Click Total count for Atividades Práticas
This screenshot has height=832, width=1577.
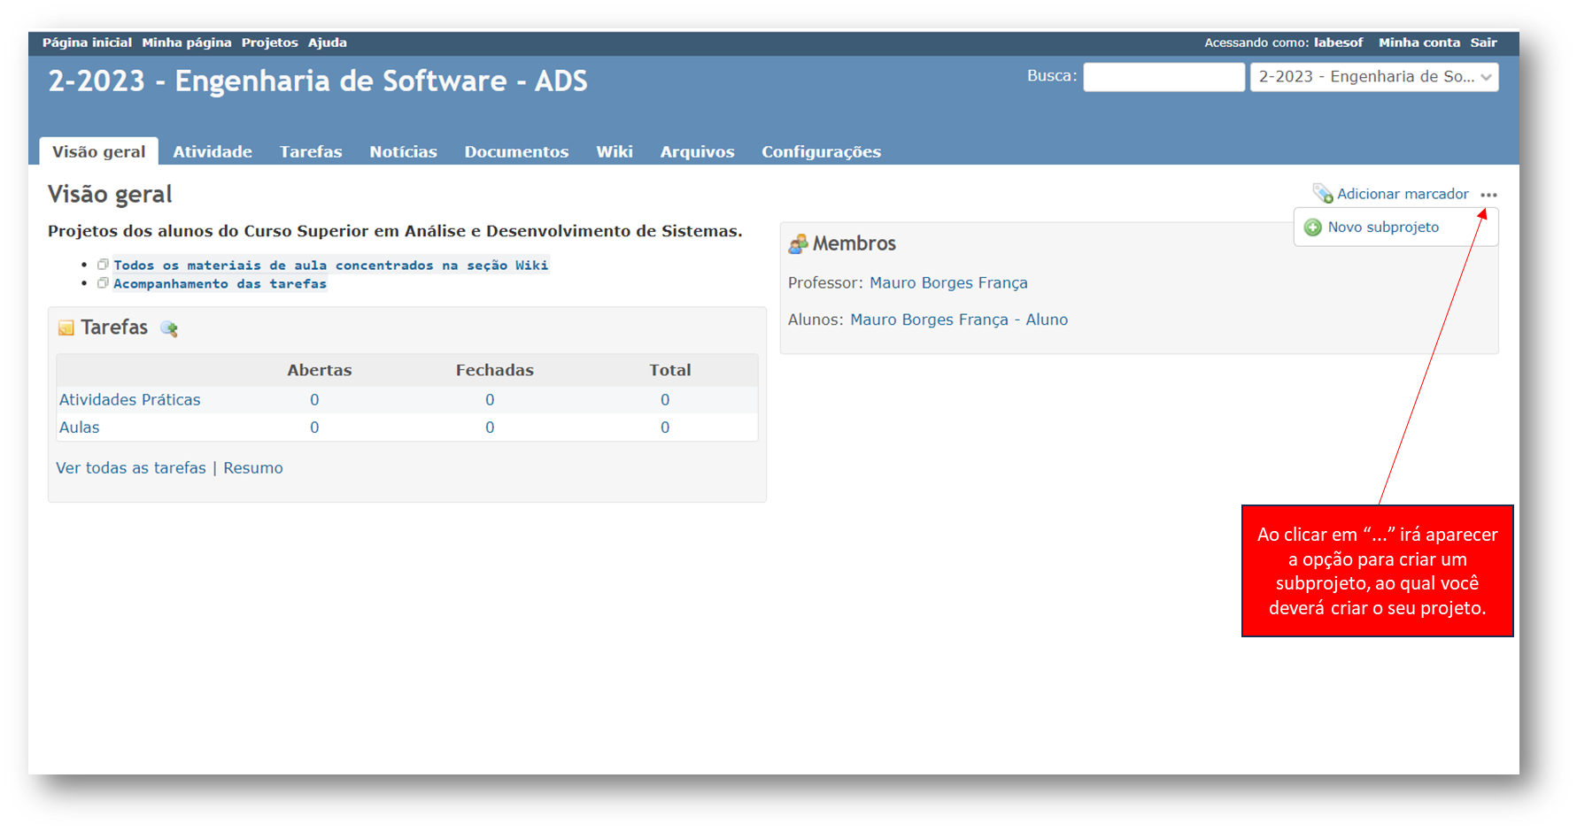click(x=665, y=400)
